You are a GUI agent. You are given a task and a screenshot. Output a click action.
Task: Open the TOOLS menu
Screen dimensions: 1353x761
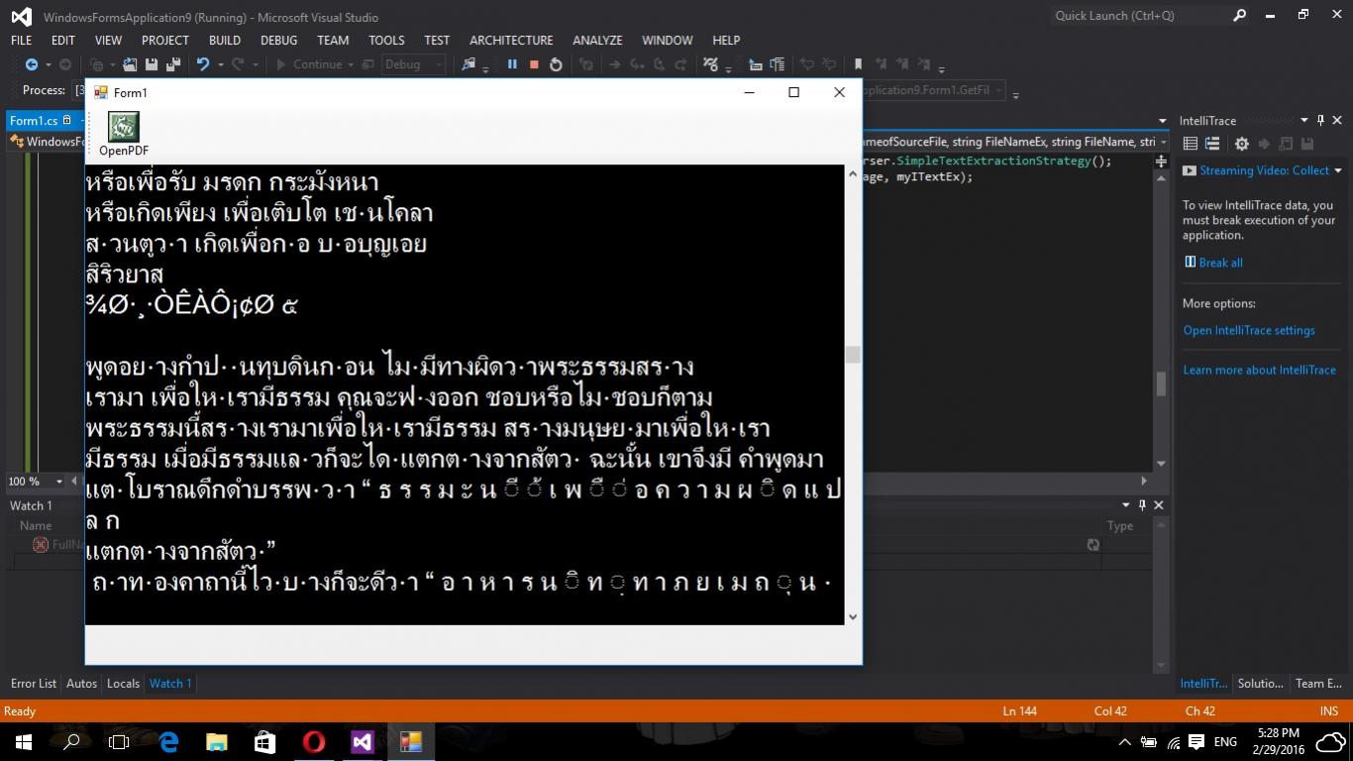(386, 40)
